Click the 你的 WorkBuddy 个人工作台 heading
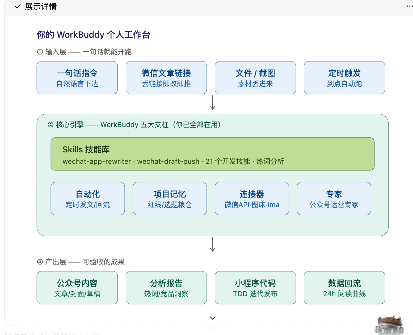 click(x=94, y=35)
